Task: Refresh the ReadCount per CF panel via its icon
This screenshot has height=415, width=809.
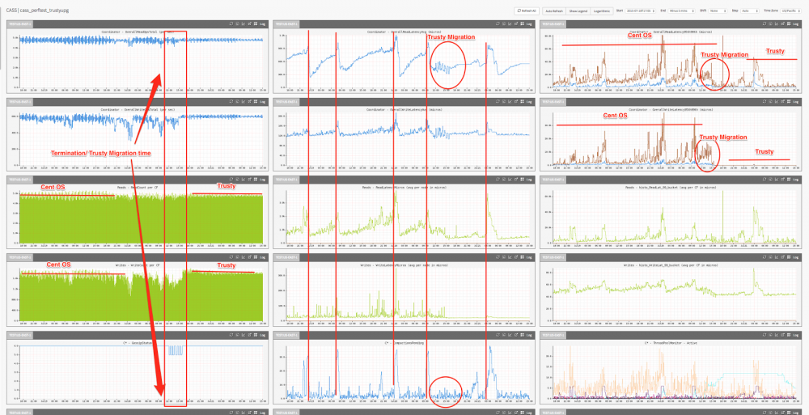Action: click(x=230, y=179)
